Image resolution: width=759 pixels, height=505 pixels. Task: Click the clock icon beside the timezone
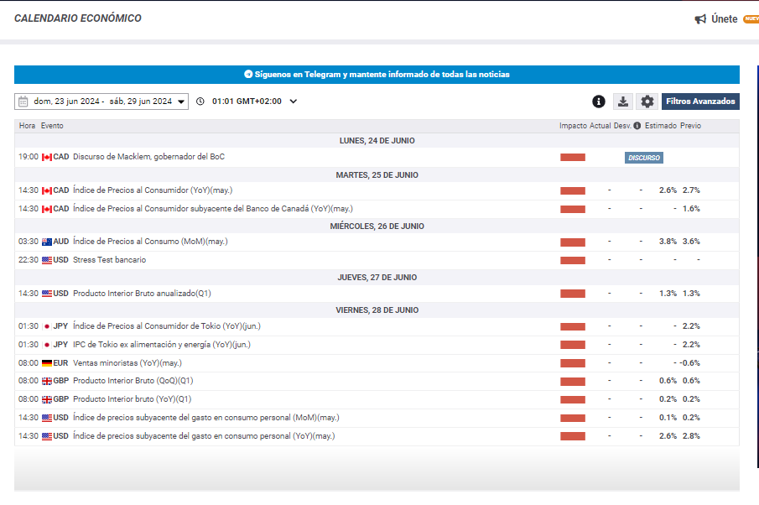pos(200,102)
